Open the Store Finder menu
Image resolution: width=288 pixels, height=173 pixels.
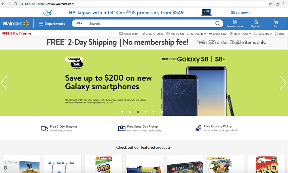pos(240,34)
